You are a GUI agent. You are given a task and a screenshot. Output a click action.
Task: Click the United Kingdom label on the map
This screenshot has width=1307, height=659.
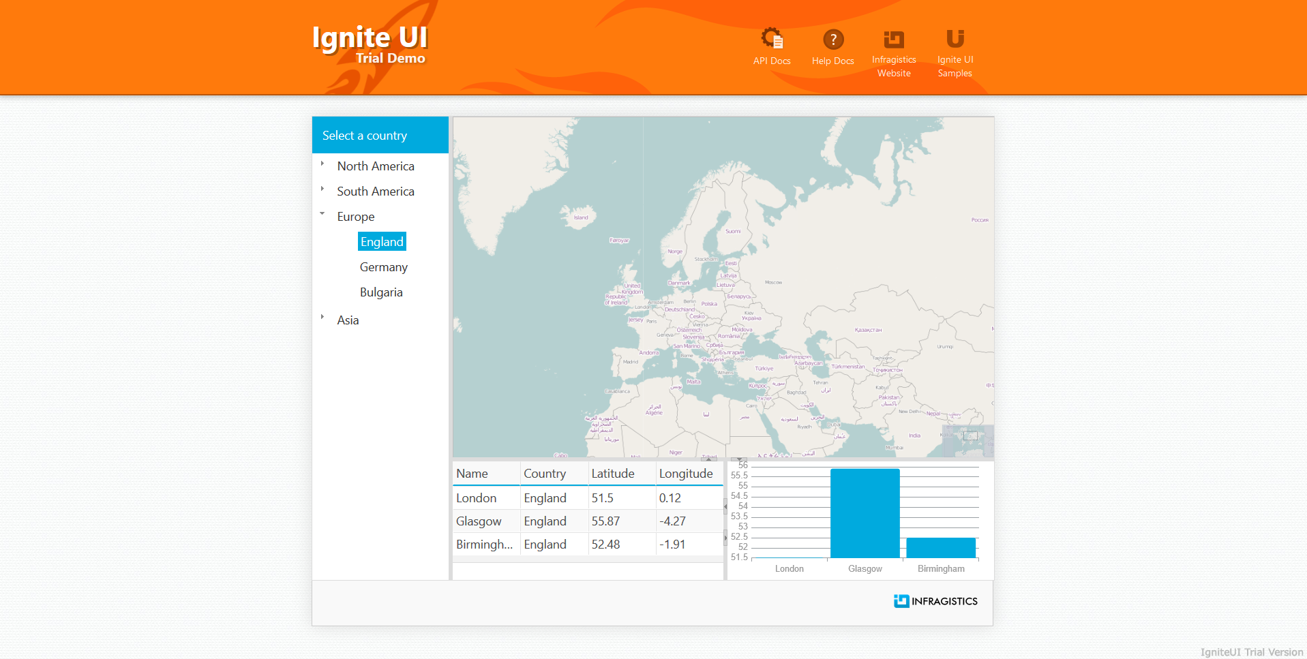point(633,288)
